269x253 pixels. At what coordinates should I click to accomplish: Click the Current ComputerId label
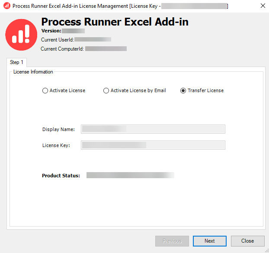point(62,49)
